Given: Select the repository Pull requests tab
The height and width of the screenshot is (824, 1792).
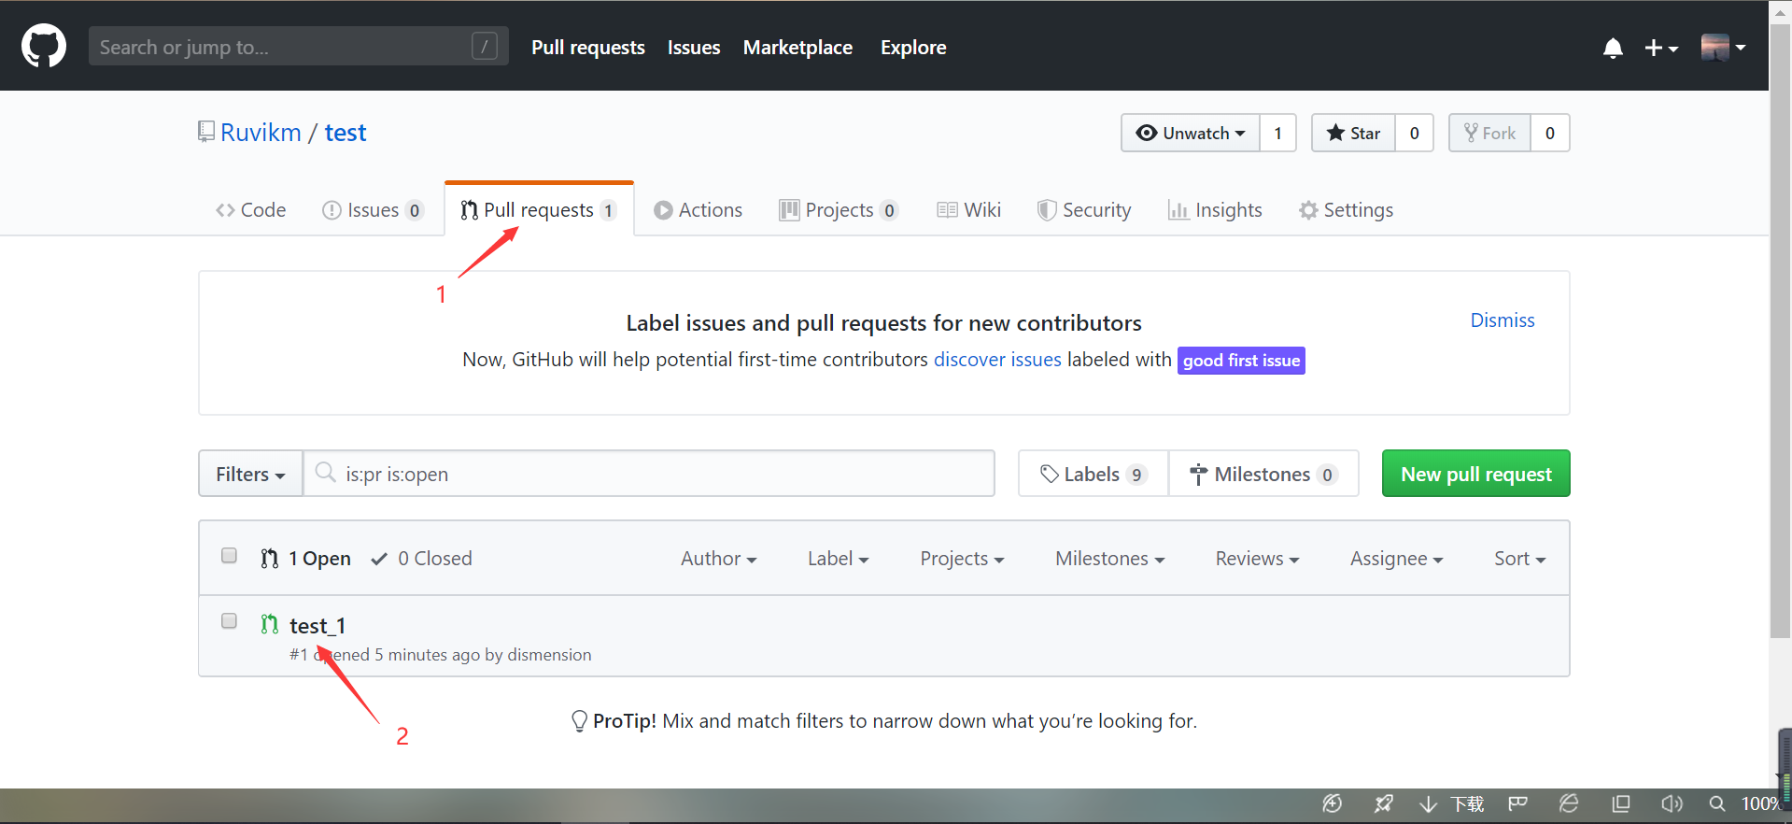Looking at the screenshot, I should tap(539, 210).
